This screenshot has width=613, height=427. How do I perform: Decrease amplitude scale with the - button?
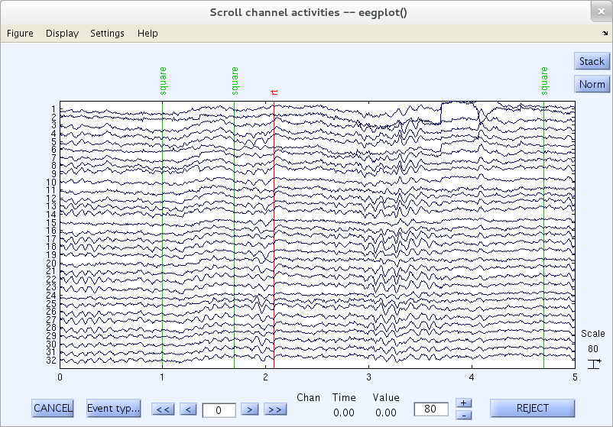point(465,415)
